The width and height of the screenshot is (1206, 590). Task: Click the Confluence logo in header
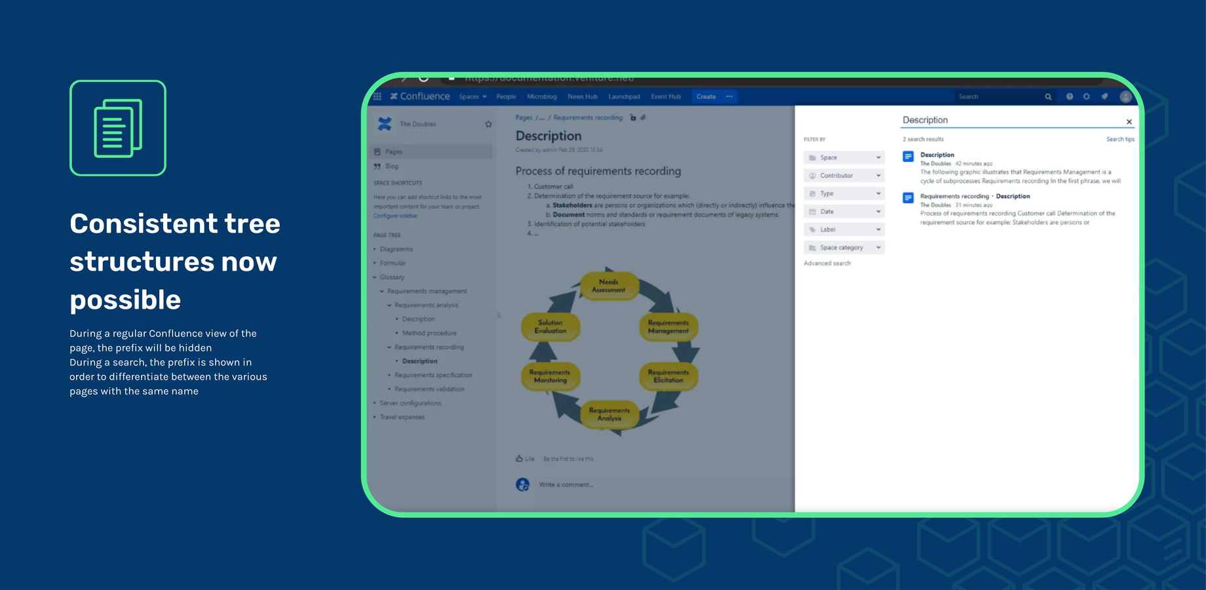(420, 96)
